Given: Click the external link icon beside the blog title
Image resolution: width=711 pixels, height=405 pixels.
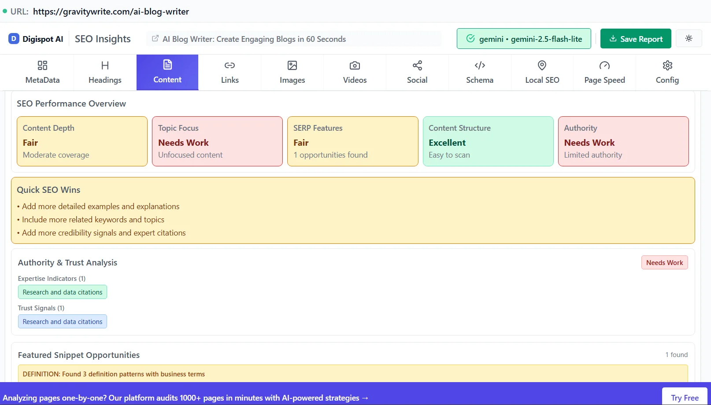Looking at the screenshot, I should (x=155, y=39).
